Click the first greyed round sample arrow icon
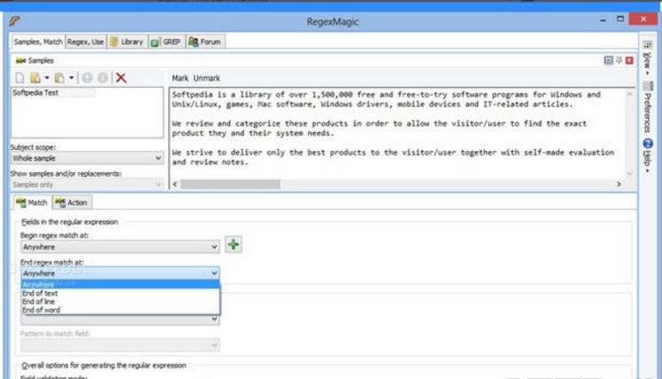The height and width of the screenshot is (379, 662). (x=87, y=78)
